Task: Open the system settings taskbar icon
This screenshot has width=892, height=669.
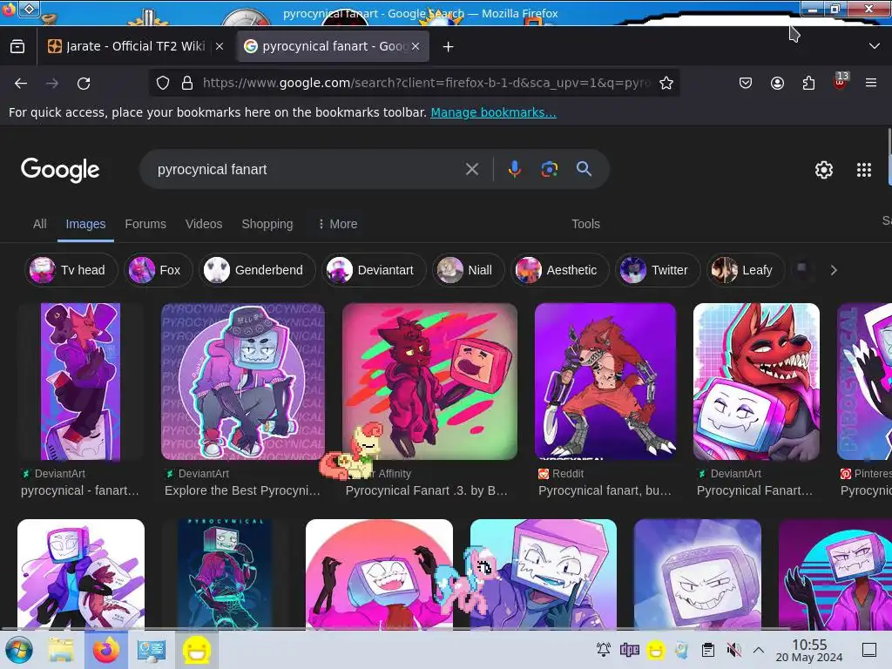Action: coord(152,650)
